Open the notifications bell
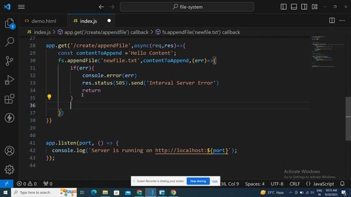The height and width of the screenshot is (197, 351). pos(342,184)
